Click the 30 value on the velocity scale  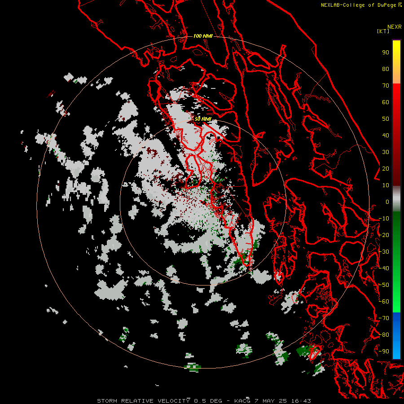(x=386, y=152)
